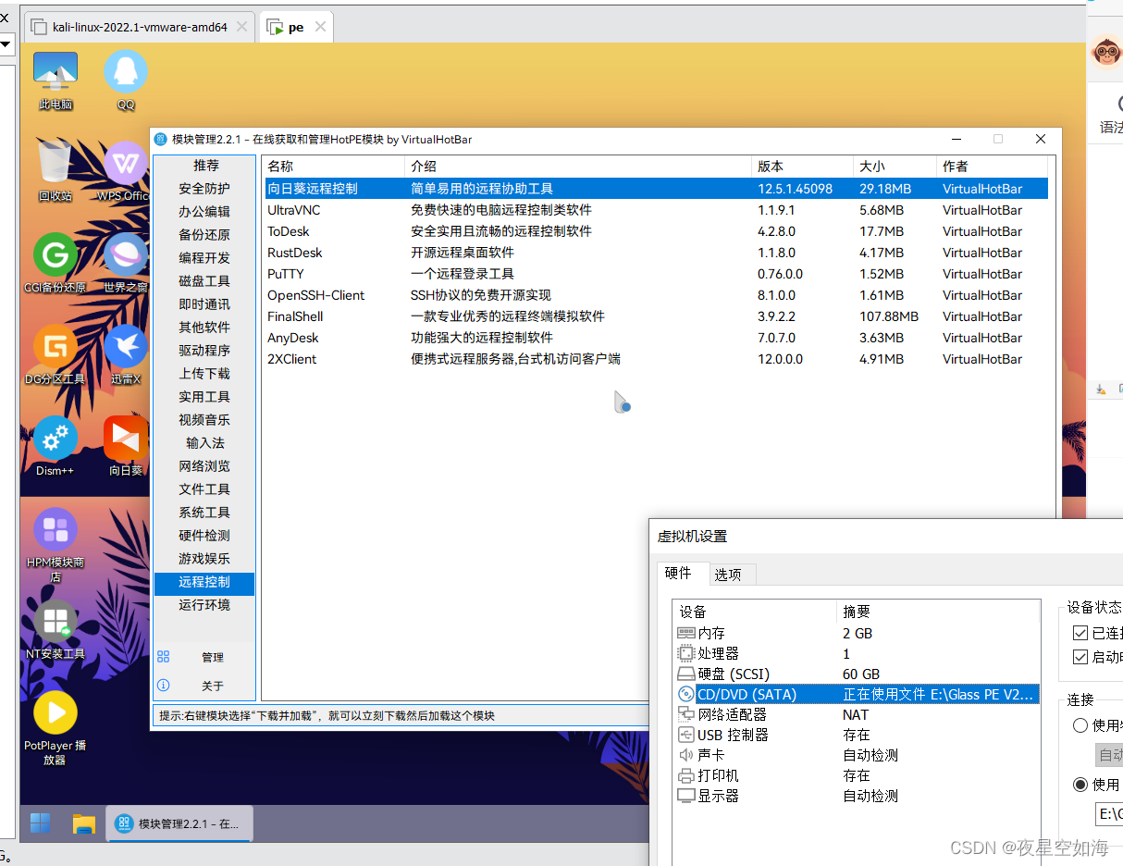Select the OpenSSH-Client module row
Viewport: 1123px width, 866px height.
click(656, 295)
